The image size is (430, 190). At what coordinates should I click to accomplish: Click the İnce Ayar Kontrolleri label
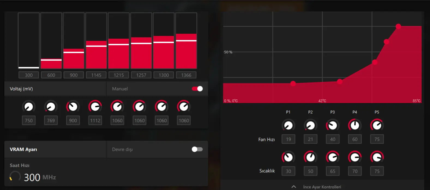click(322, 187)
